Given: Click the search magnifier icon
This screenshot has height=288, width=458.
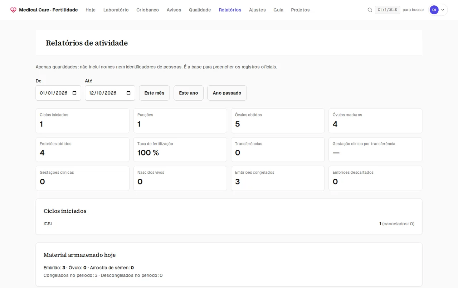Looking at the screenshot, I should 370,10.
